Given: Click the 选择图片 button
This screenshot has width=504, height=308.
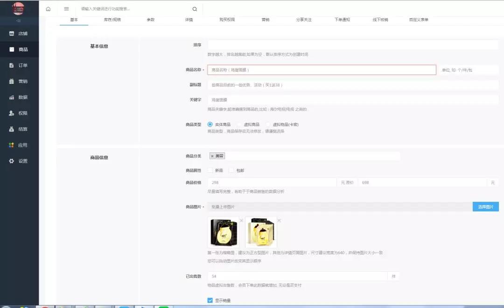Looking at the screenshot, I should tap(485, 207).
